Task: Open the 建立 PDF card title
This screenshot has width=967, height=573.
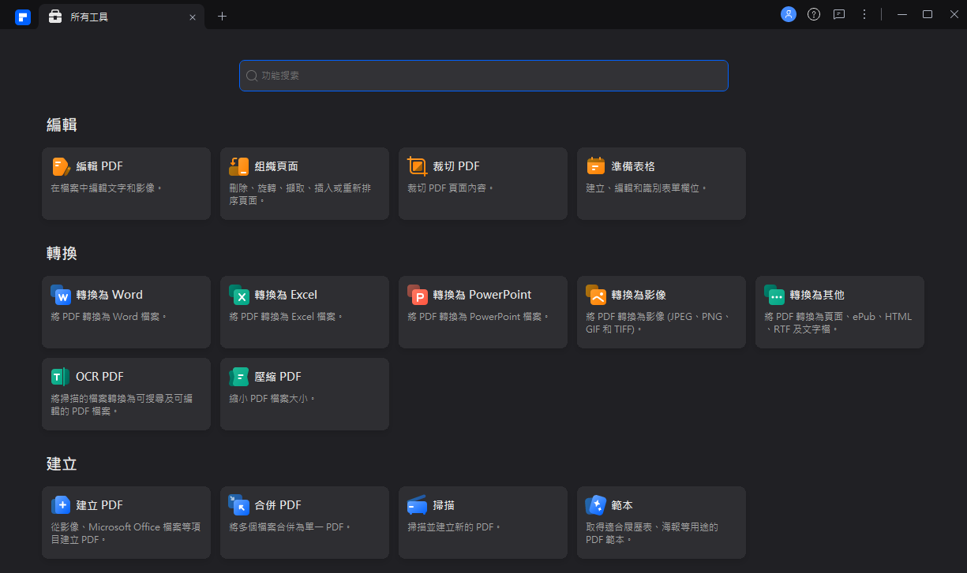Action: tap(99, 505)
